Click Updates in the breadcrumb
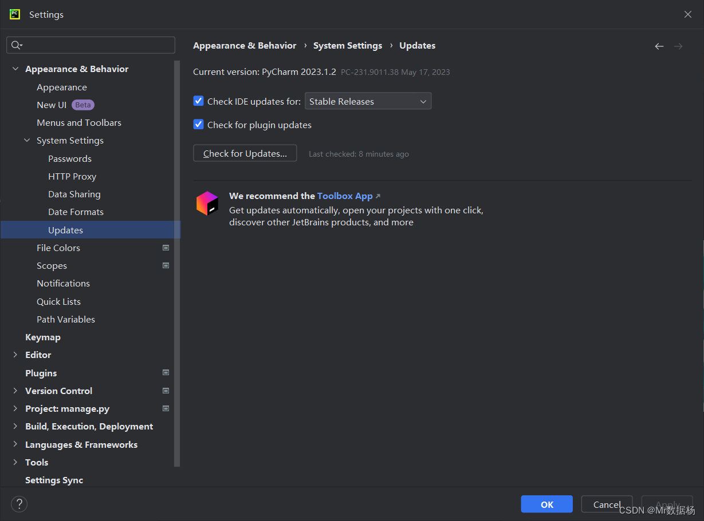The height and width of the screenshot is (521, 704). (x=417, y=46)
